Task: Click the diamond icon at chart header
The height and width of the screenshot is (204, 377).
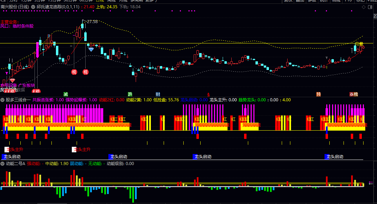Action: [x=364, y=7]
